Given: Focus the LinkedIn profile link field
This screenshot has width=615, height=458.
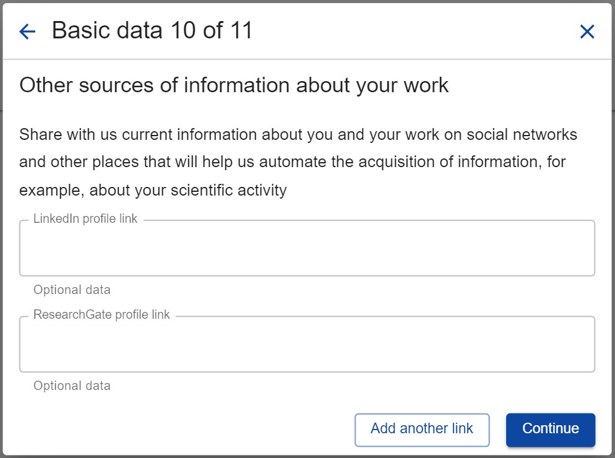Looking at the screenshot, I should 307,248.
